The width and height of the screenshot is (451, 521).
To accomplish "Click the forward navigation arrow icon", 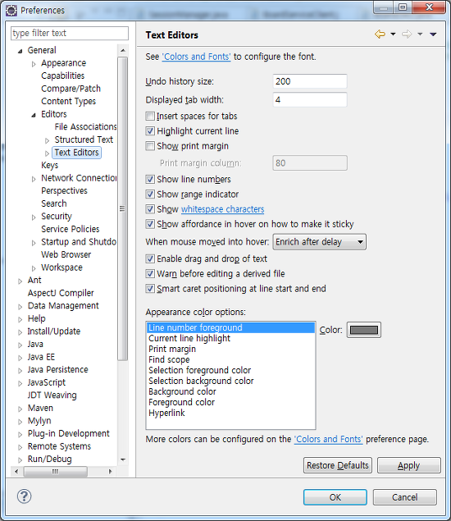I will [x=407, y=34].
